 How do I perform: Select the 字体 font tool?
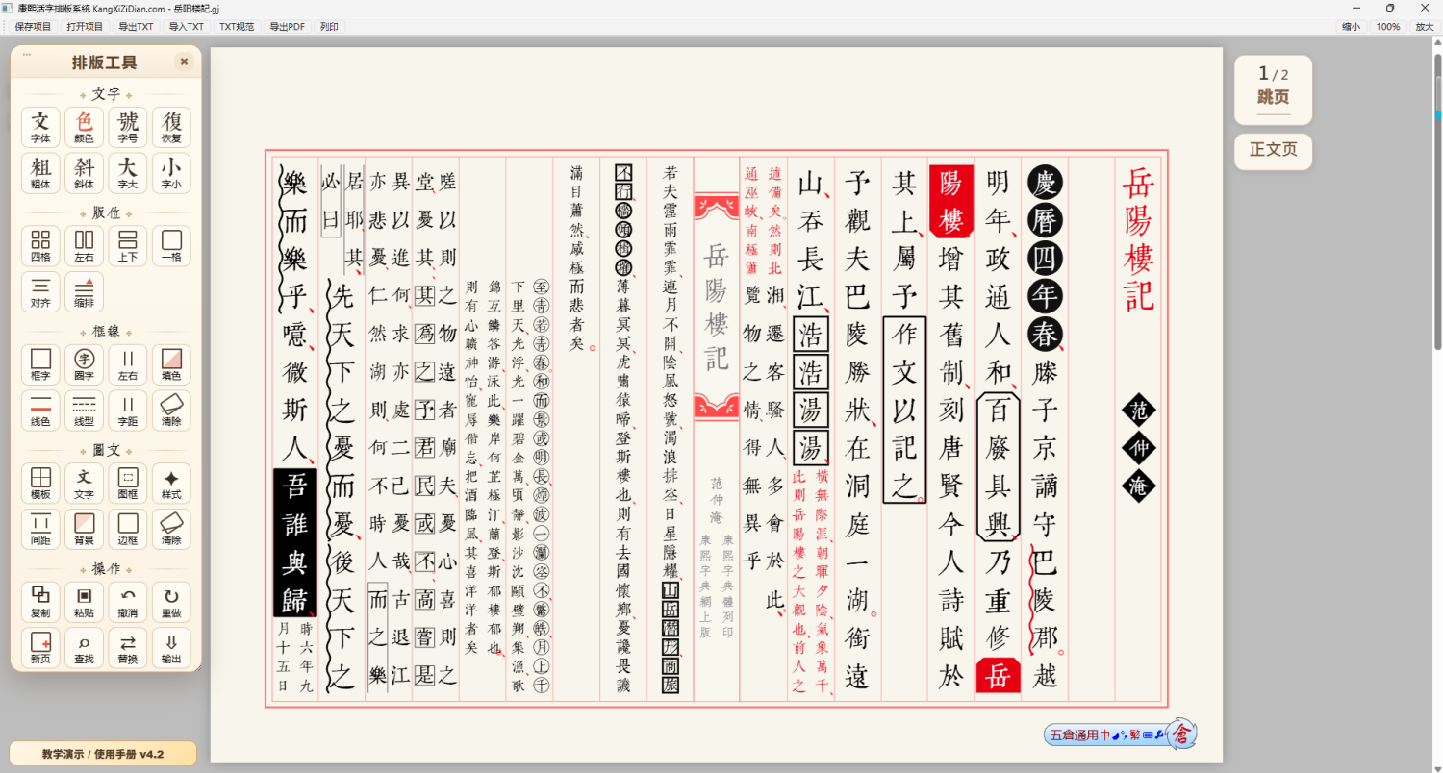[x=40, y=127]
